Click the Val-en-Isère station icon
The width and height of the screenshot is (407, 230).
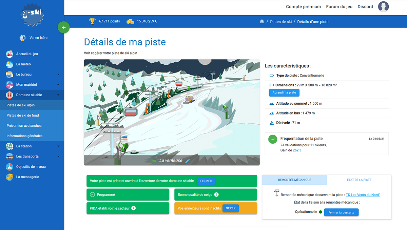23,38
